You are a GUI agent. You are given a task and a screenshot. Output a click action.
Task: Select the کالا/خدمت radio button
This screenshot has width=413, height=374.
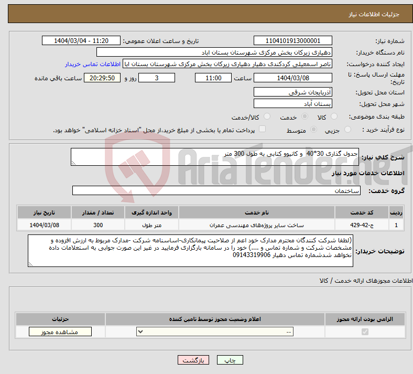(x=267, y=116)
